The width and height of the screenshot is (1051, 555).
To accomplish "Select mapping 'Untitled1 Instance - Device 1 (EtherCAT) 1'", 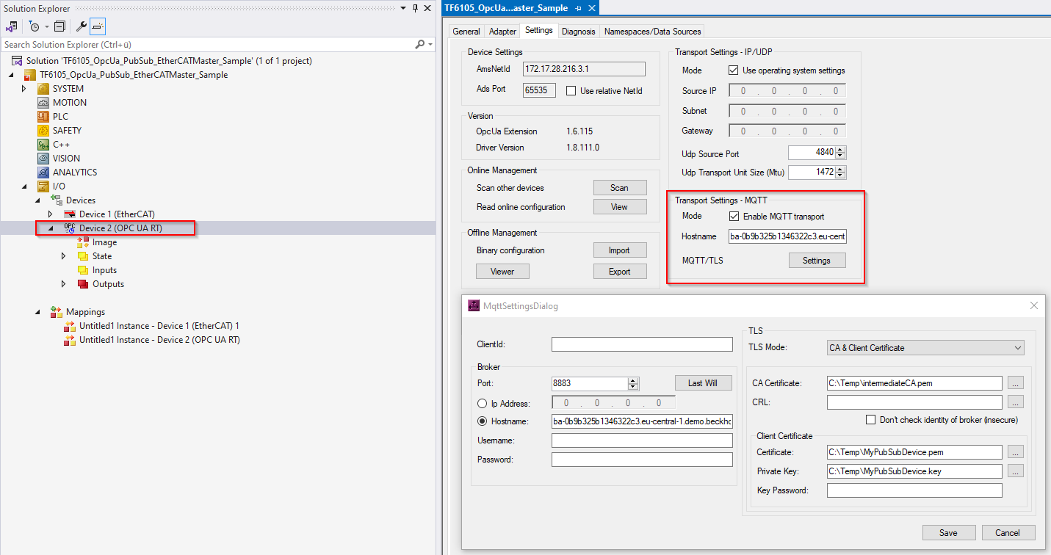I will (x=159, y=326).
